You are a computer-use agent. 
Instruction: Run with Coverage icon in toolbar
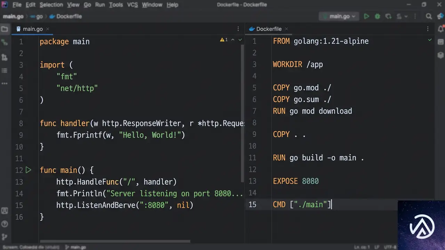[x=388, y=16]
